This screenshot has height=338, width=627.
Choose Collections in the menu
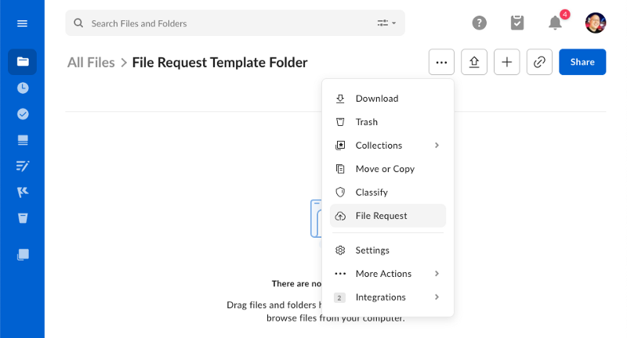[x=388, y=146]
